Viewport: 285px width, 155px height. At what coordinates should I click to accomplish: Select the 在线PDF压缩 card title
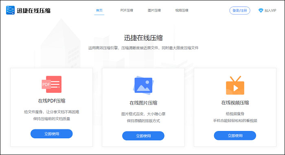click(52, 101)
